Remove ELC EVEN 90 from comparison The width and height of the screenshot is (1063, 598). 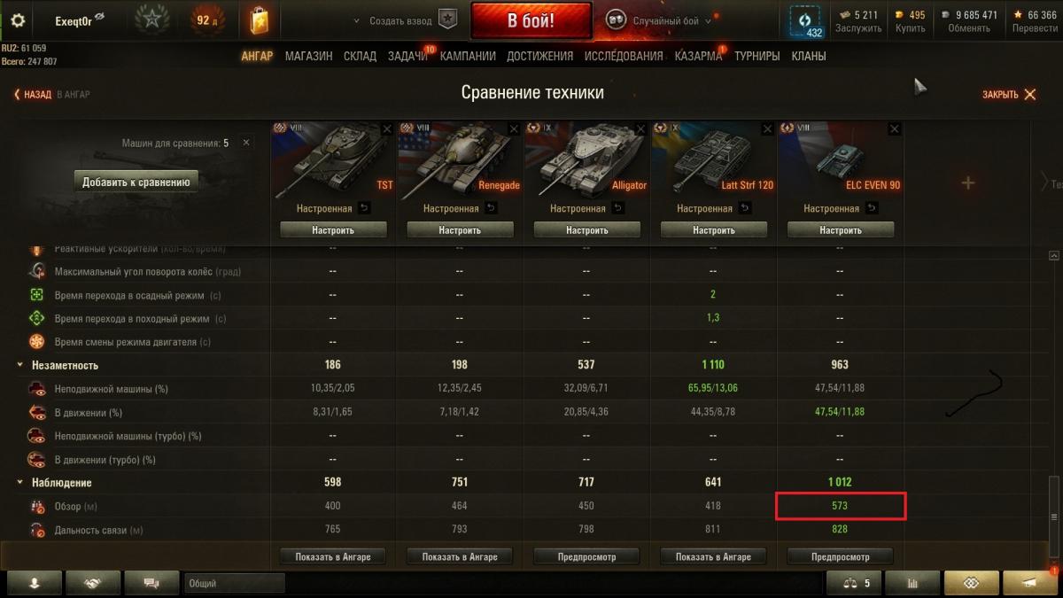coord(894,128)
